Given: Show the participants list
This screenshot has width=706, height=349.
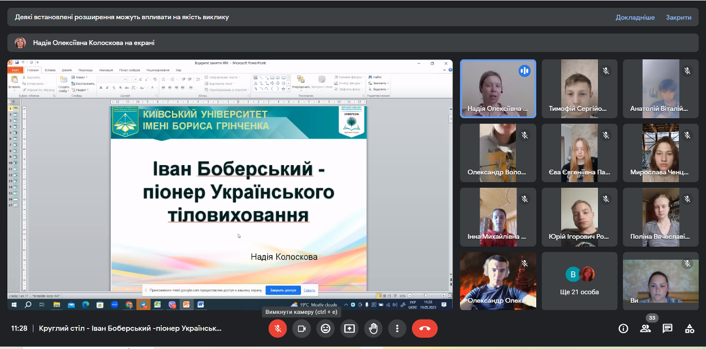Looking at the screenshot, I should [x=645, y=328].
